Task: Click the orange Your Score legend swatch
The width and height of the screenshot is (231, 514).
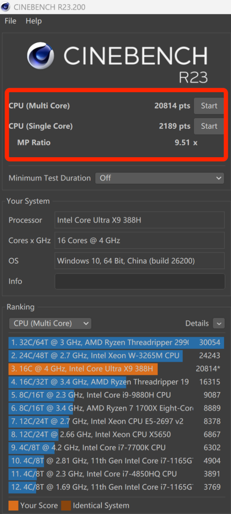Action: tap(13, 505)
